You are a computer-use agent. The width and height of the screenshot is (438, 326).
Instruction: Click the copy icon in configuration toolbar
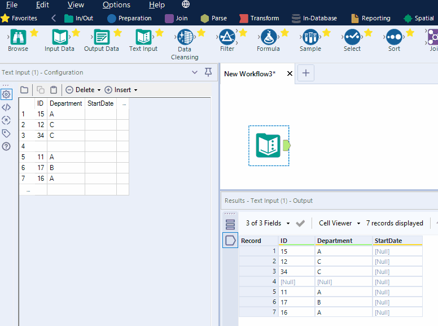pos(41,90)
